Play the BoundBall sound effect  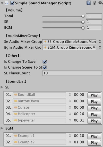(94, 95)
